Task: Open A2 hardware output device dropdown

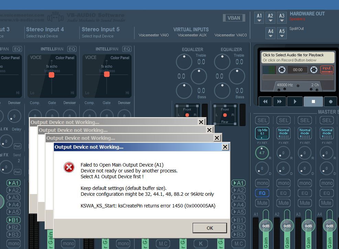Action: tap(270, 18)
